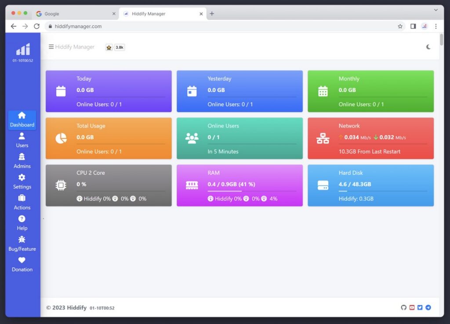Open the Settings gear in sidebar

[x=22, y=182]
